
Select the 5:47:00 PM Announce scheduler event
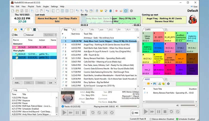point(34,47)
